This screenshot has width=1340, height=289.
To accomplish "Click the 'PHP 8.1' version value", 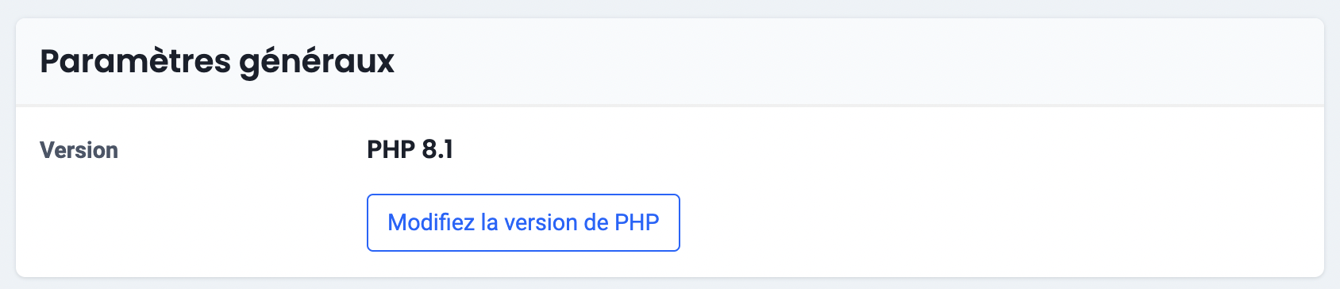I will pos(410,149).
